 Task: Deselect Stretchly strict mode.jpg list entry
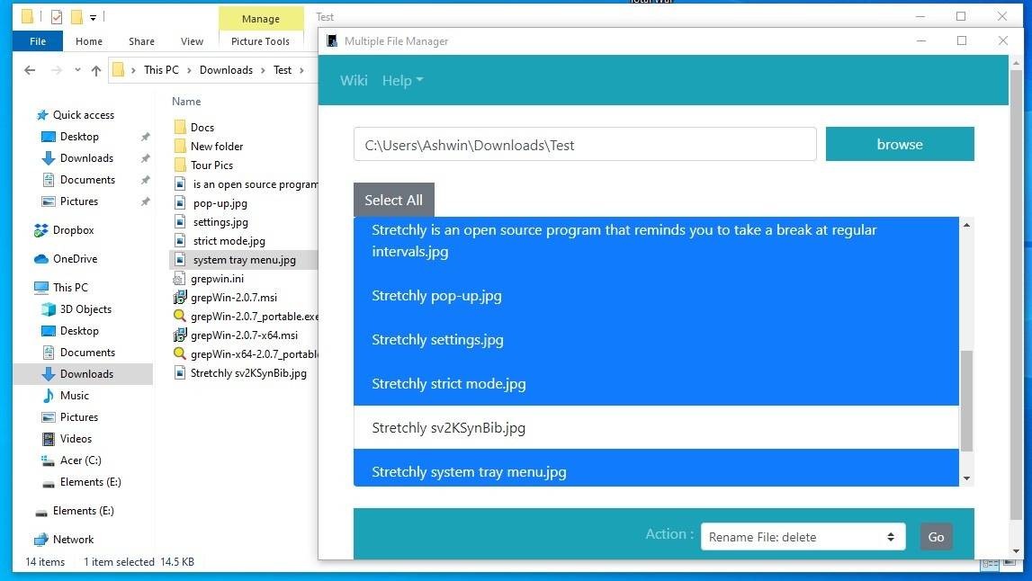(x=656, y=384)
